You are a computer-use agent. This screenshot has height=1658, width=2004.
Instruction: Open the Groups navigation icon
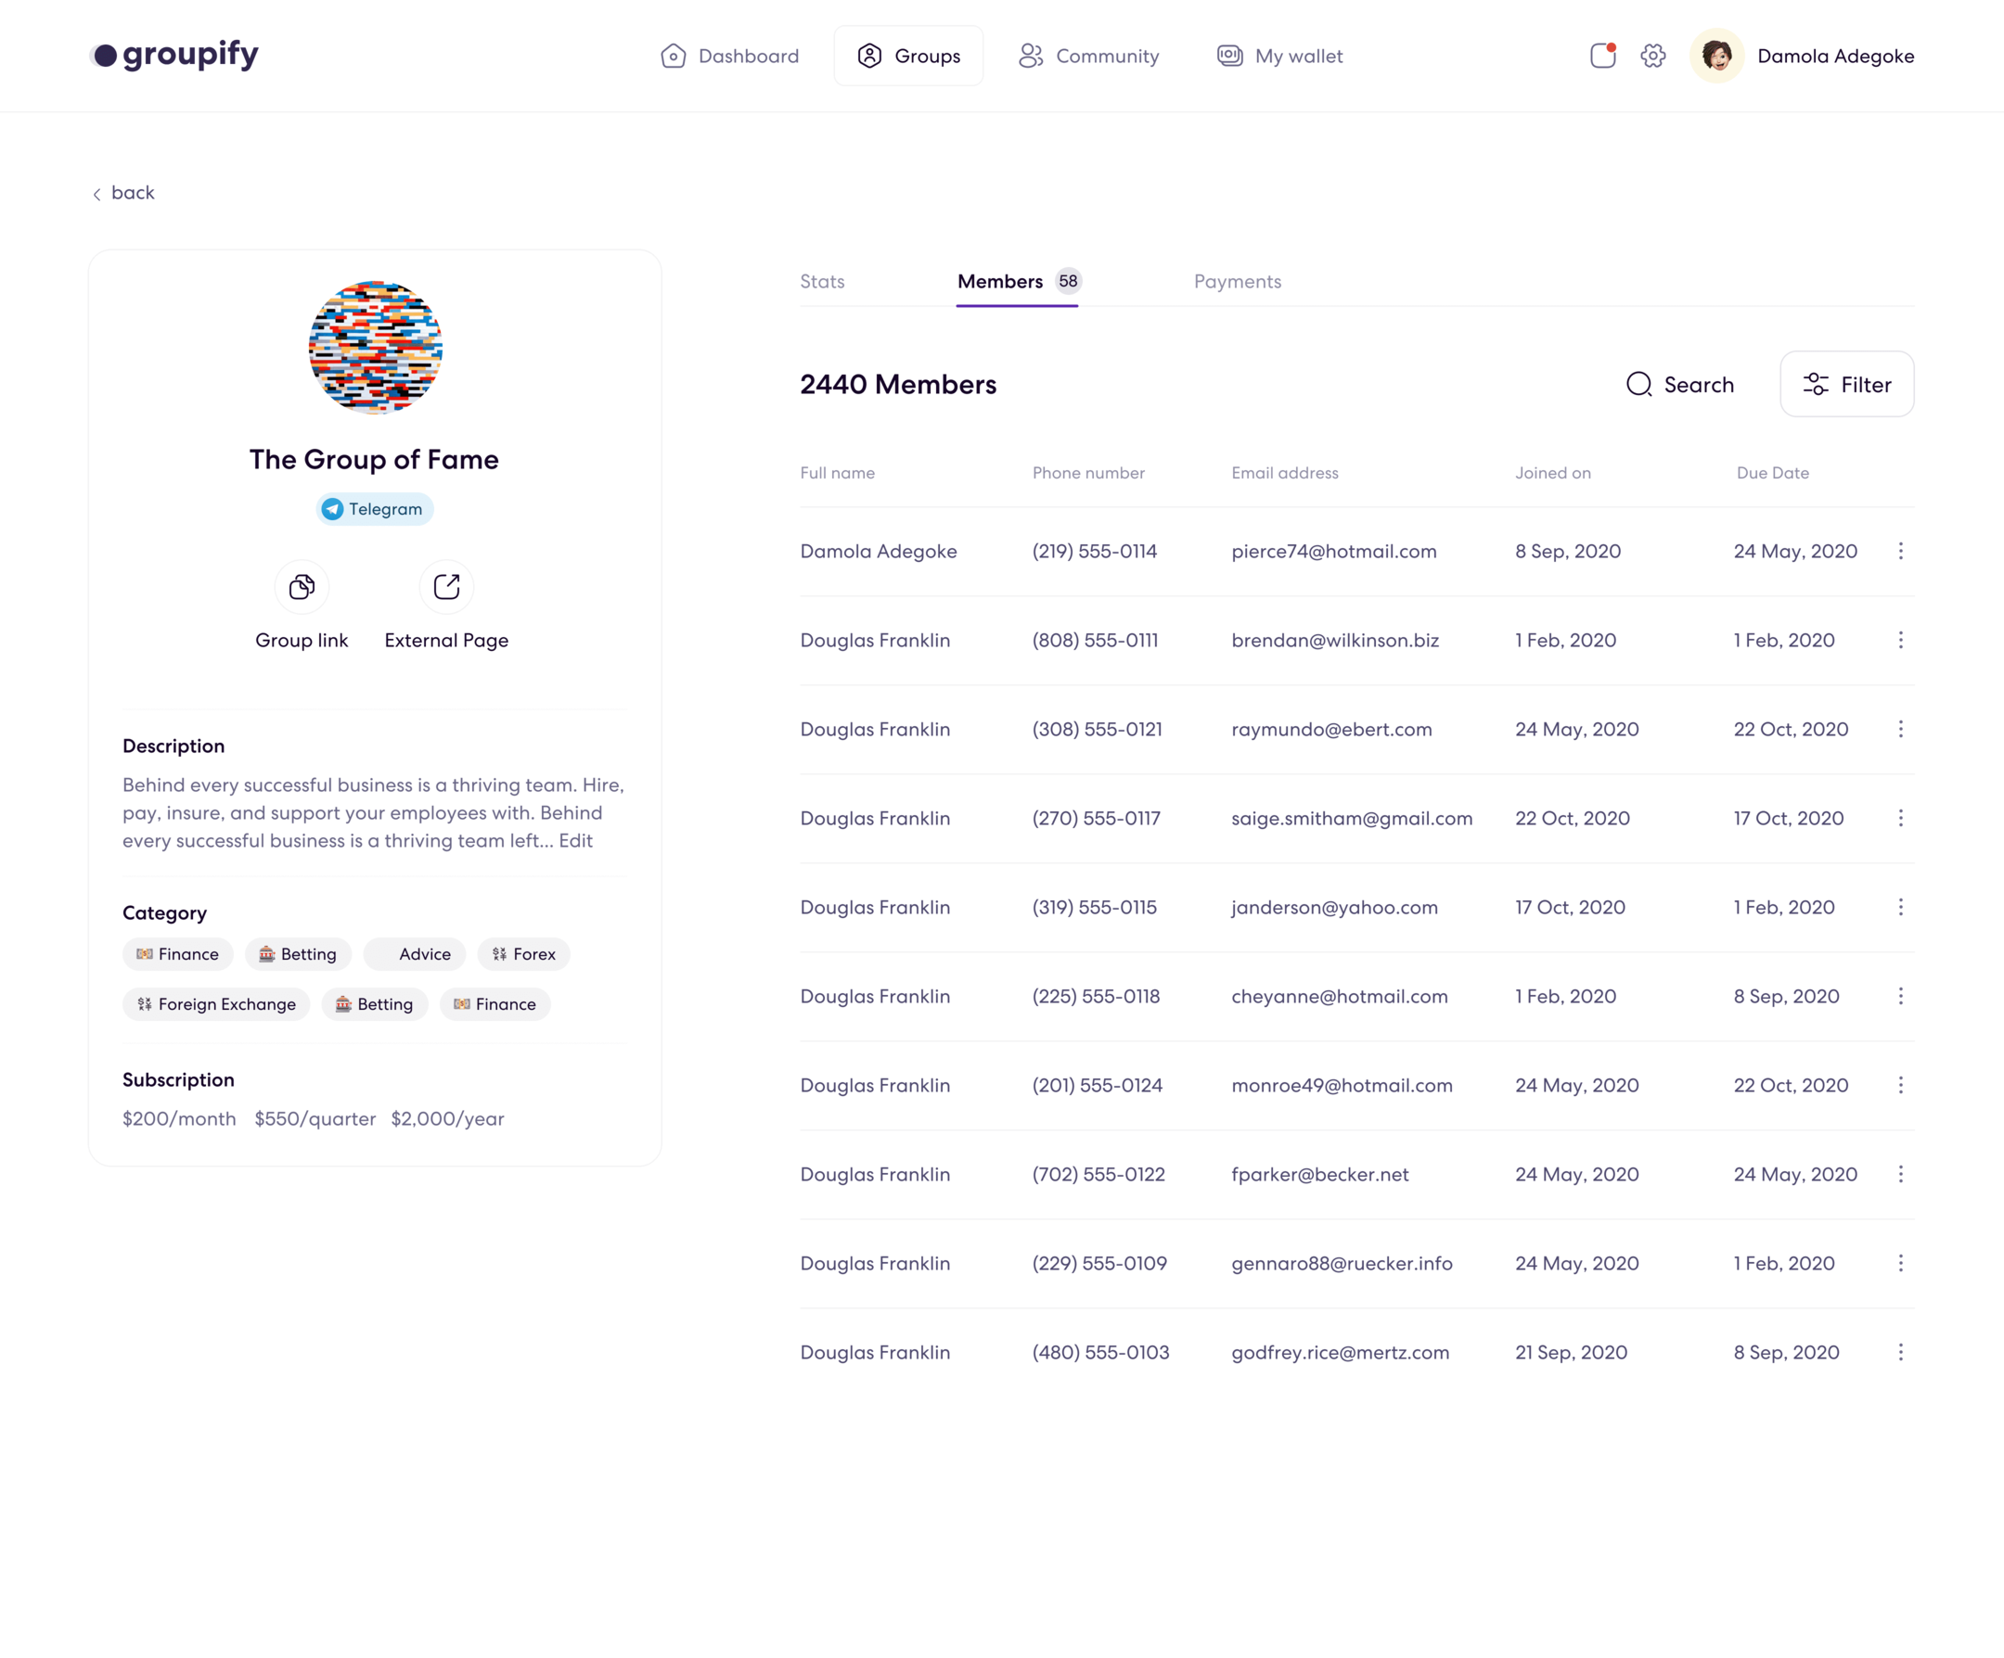tap(868, 55)
